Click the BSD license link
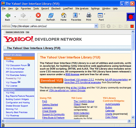This screenshot has width=136, height=128. (x=72, y=75)
